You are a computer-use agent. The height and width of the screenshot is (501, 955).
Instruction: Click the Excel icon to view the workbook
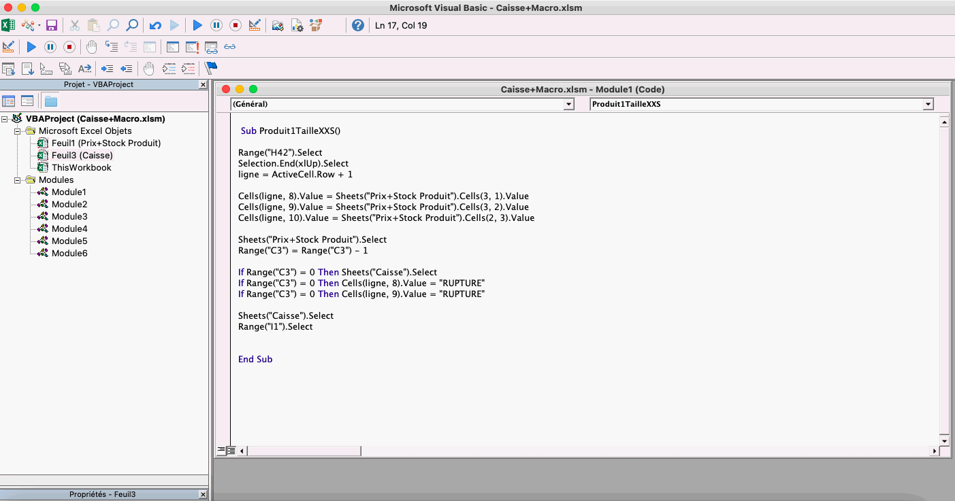(x=8, y=26)
